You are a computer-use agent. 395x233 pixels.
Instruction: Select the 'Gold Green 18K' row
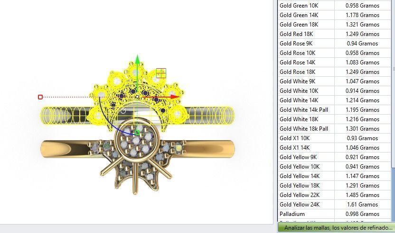coord(334,25)
